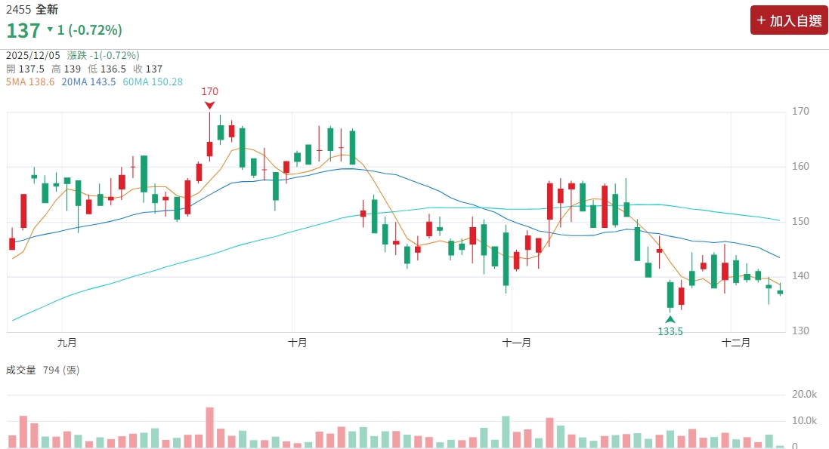Click the 十一月 label on the time axis
Screen dimensions: 829x449
tap(517, 343)
